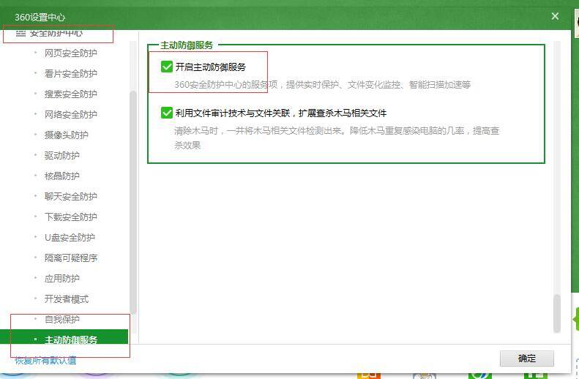Viewport: 579px width, 379px height.
Task: Toggle 利用文件审计技术与文件关联 checkbox
Action: (x=167, y=113)
